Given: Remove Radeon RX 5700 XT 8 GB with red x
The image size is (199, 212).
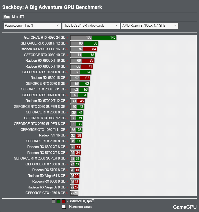Looking at the screenshot, I should click(67, 153).
